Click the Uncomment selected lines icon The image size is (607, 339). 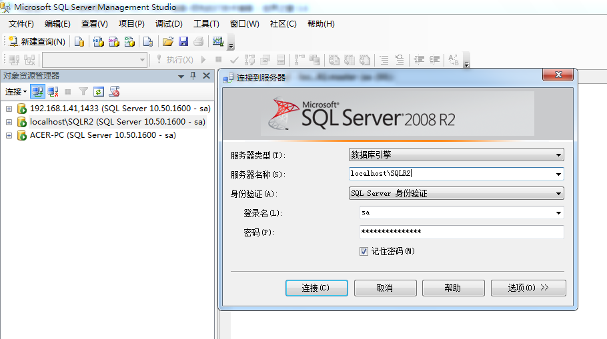[400, 60]
